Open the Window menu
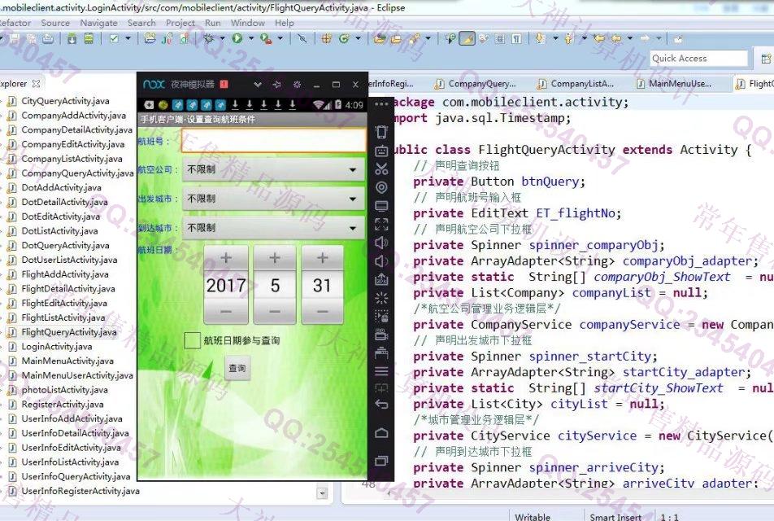The width and height of the screenshot is (774, 521). point(248,23)
